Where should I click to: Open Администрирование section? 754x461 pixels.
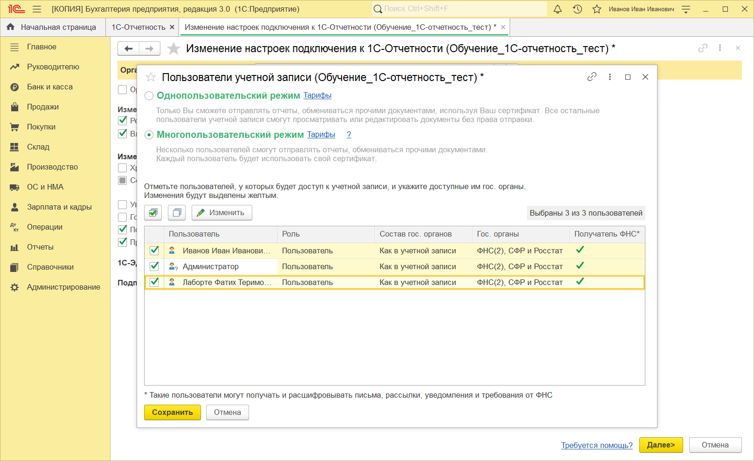tap(63, 287)
